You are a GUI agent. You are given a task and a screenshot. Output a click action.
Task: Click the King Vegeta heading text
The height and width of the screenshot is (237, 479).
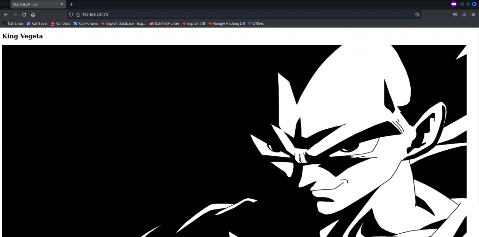tap(22, 36)
